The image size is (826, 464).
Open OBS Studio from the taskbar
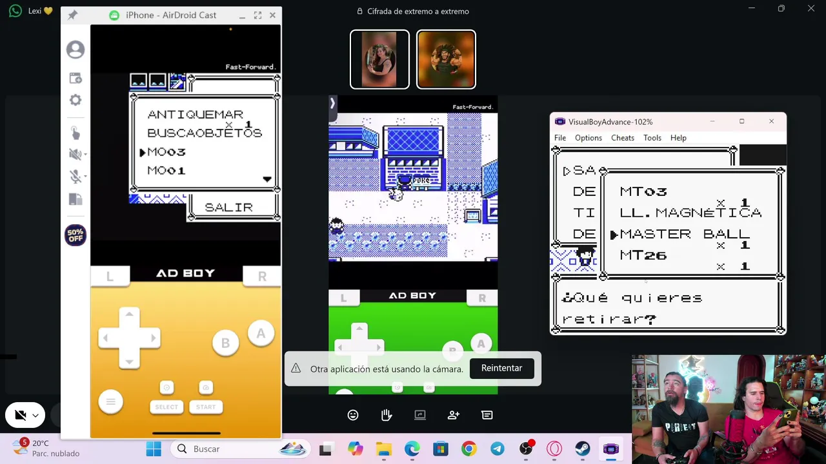pos(526,449)
